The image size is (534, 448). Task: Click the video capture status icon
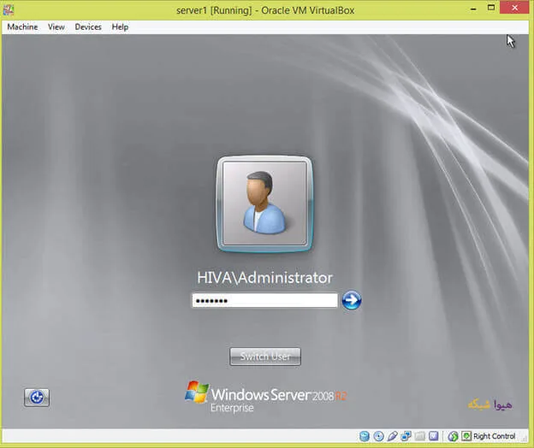click(x=433, y=436)
